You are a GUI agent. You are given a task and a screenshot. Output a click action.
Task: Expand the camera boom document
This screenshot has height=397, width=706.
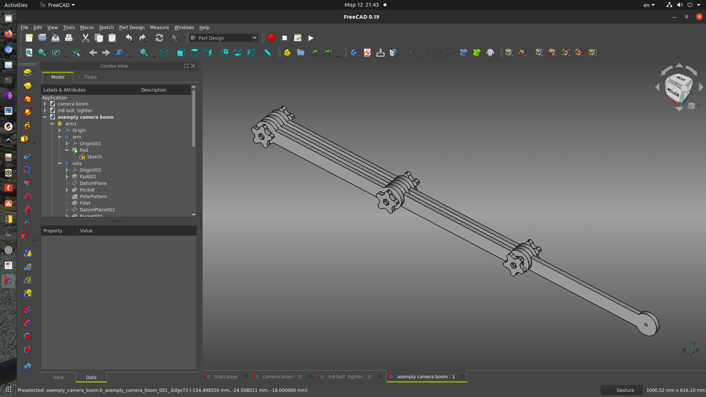[x=45, y=104]
